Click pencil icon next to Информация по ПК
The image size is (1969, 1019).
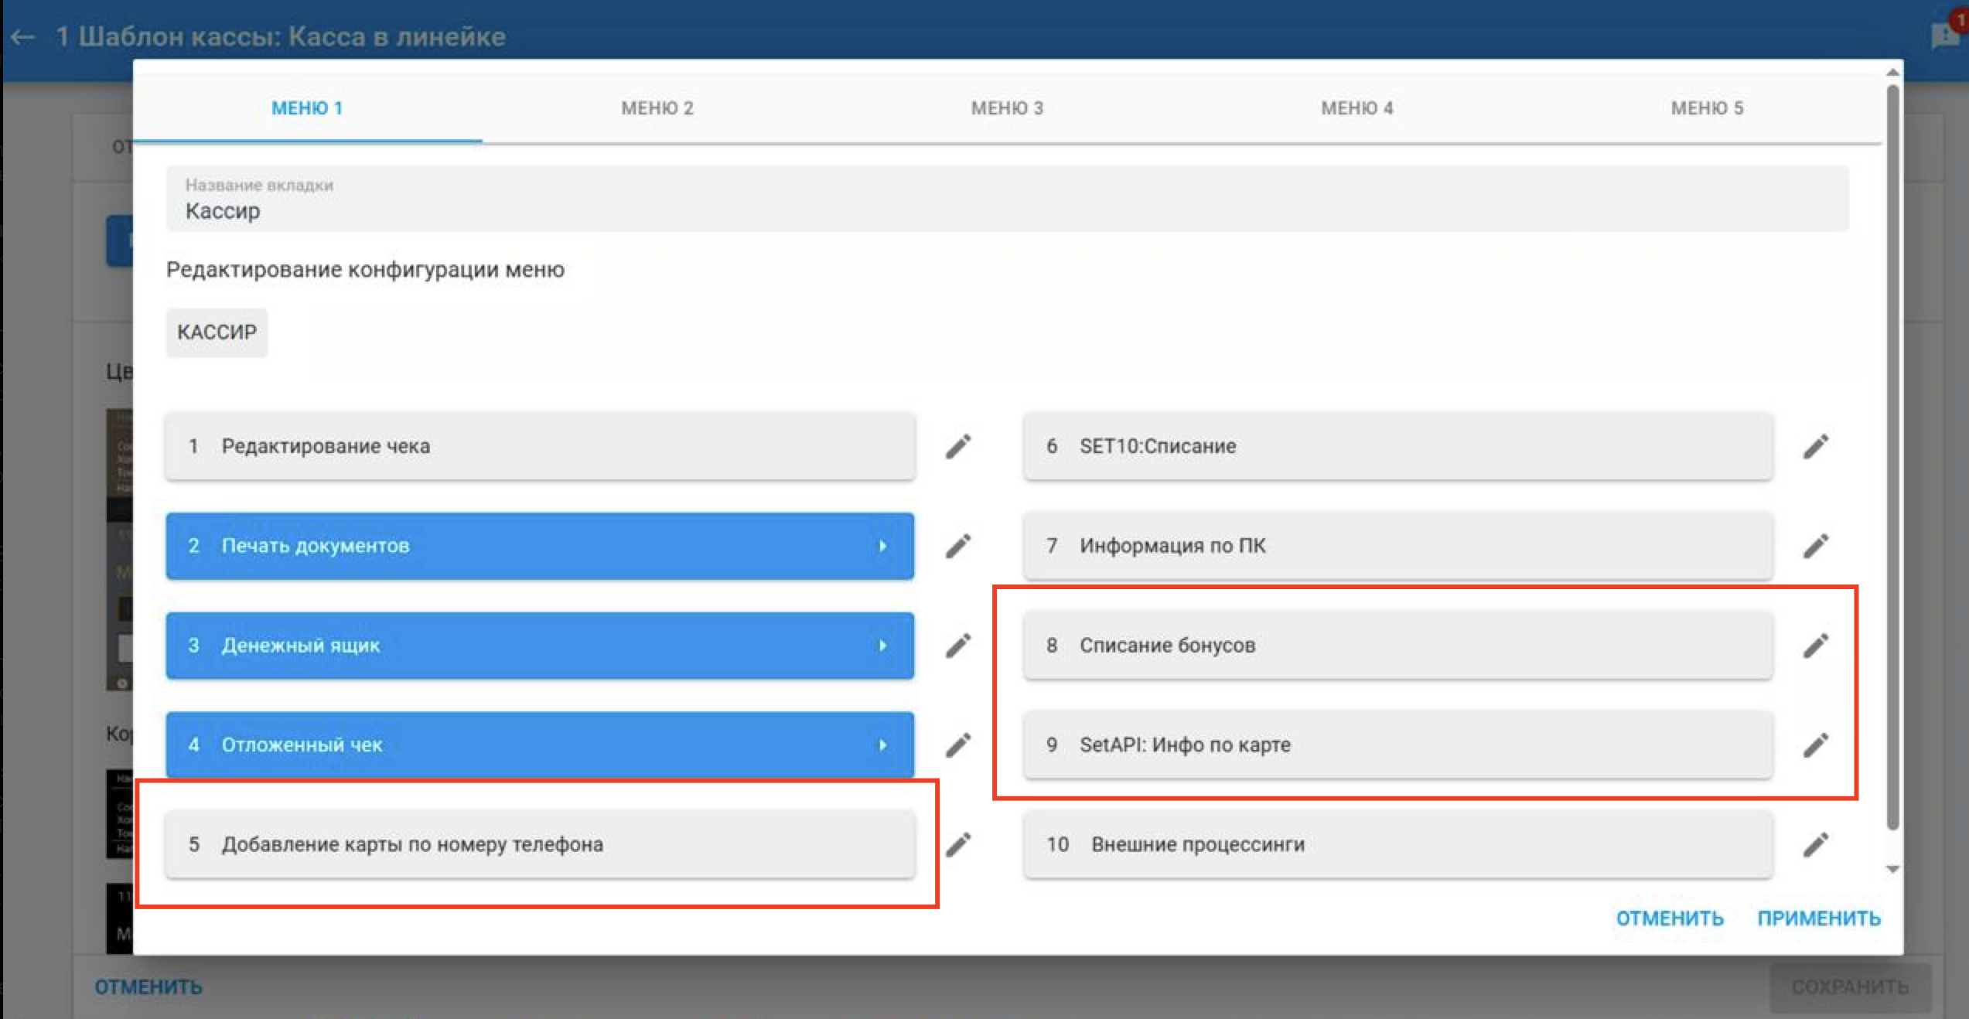pos(1816,546)
